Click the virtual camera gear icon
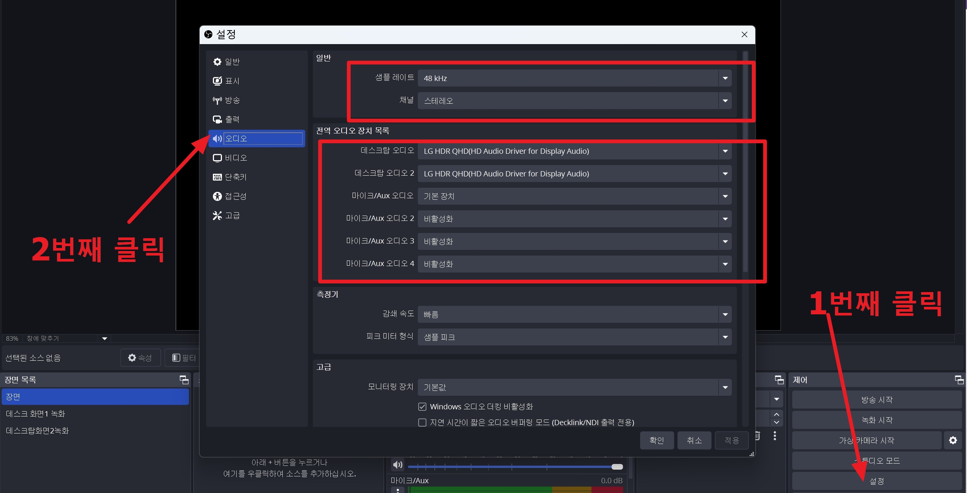Viewport: 967px width, 493px height. 953,440
